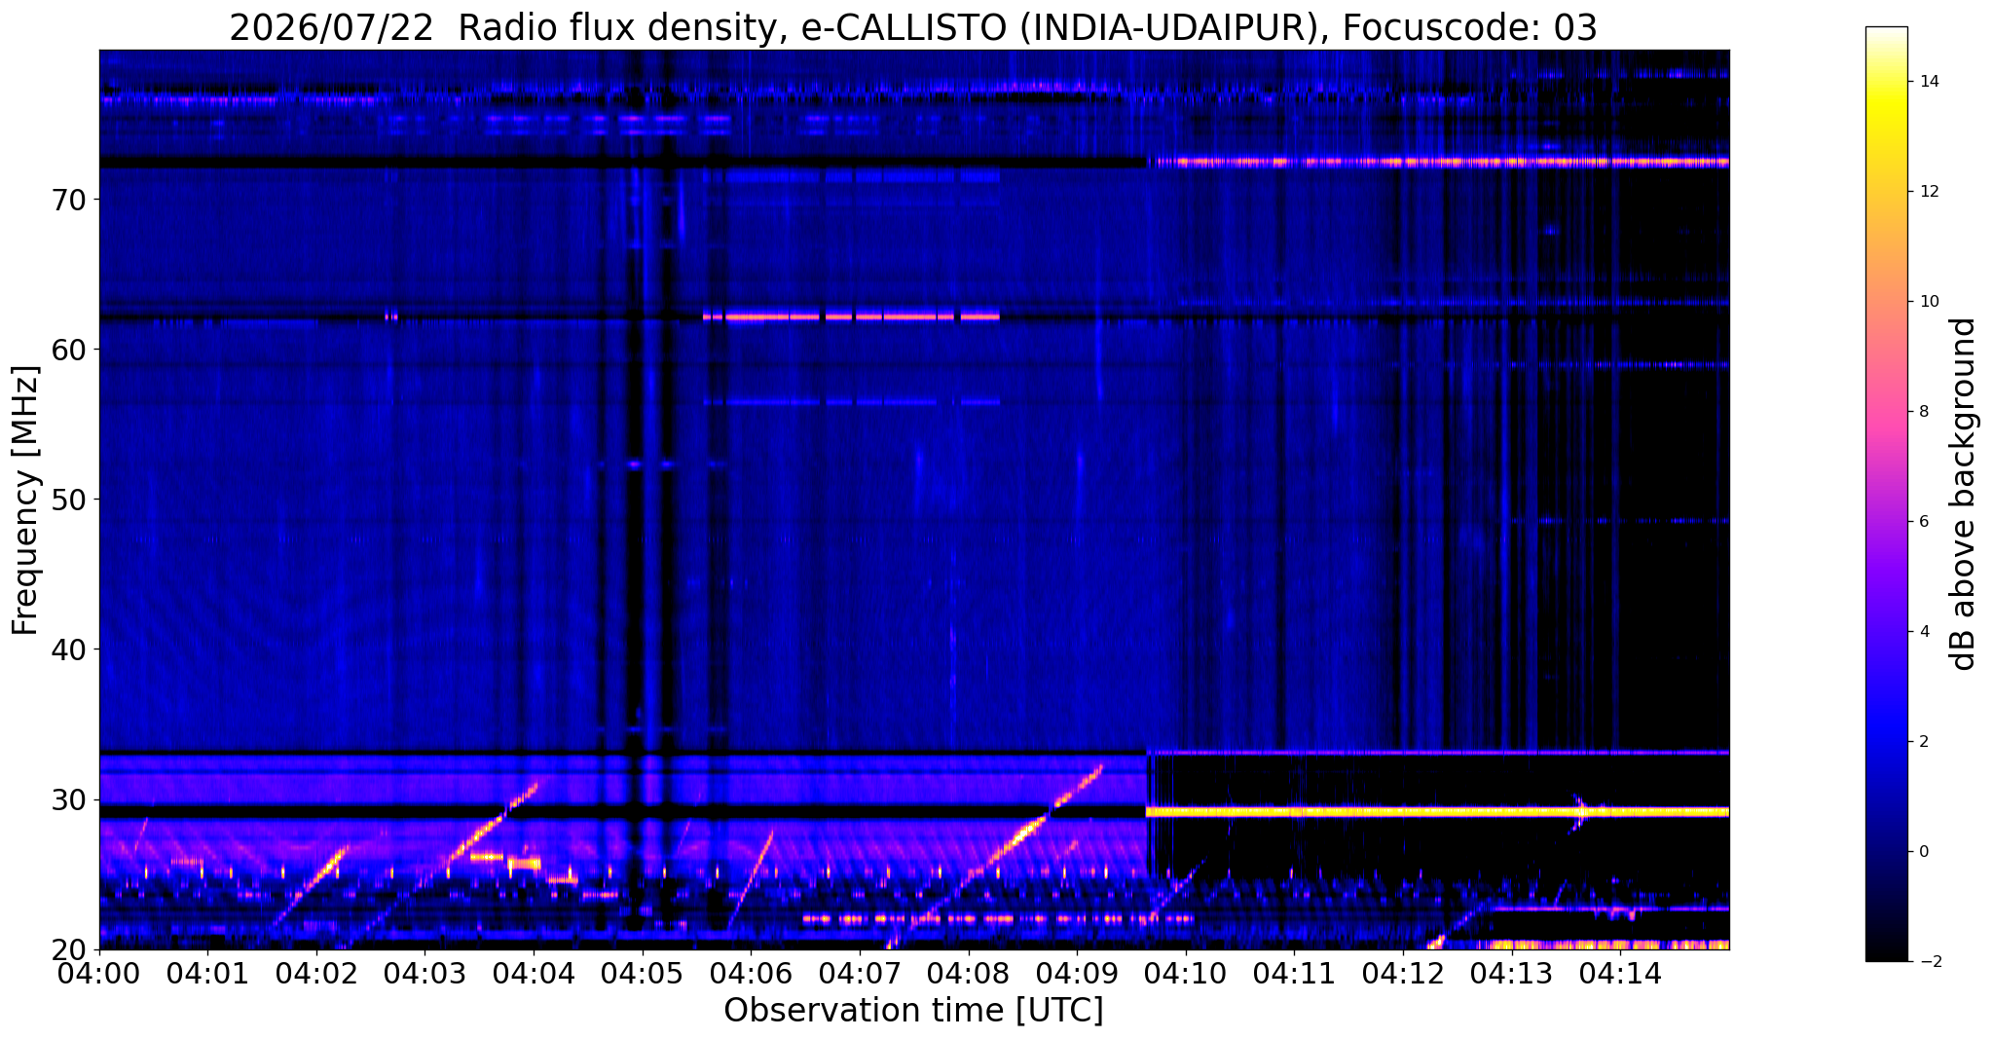Click the yellow 29 MHz band after 04:10

[x=1437, y=811]
